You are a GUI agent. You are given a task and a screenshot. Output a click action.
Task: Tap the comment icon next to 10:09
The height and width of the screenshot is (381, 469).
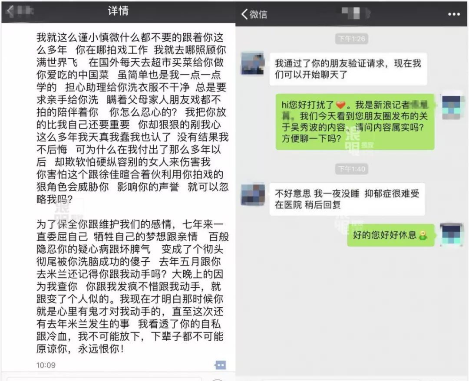coord(221,365)
